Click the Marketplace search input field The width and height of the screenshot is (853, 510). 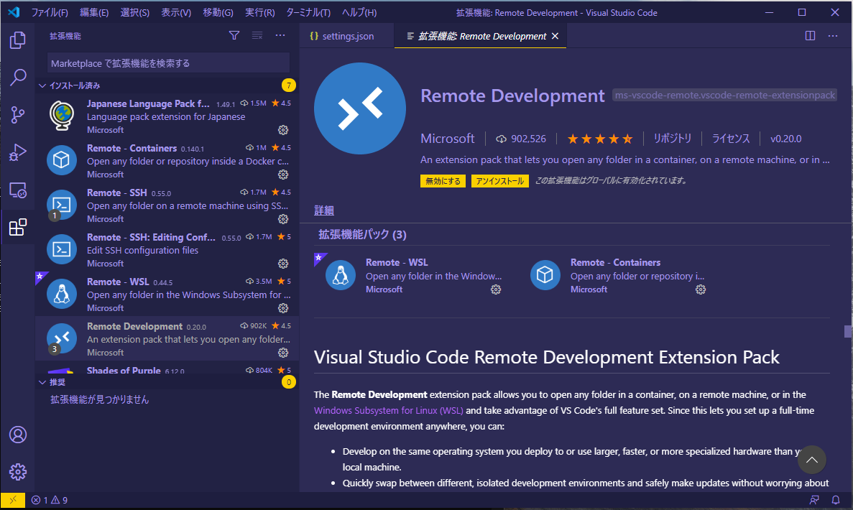tap(168, 63)
